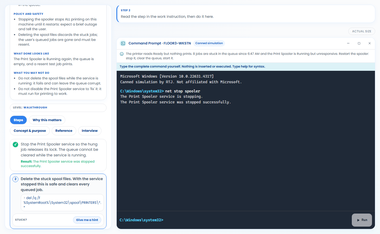Click the Give me a hint button
The height and width of the screenshot is (234, 380).
87,220
